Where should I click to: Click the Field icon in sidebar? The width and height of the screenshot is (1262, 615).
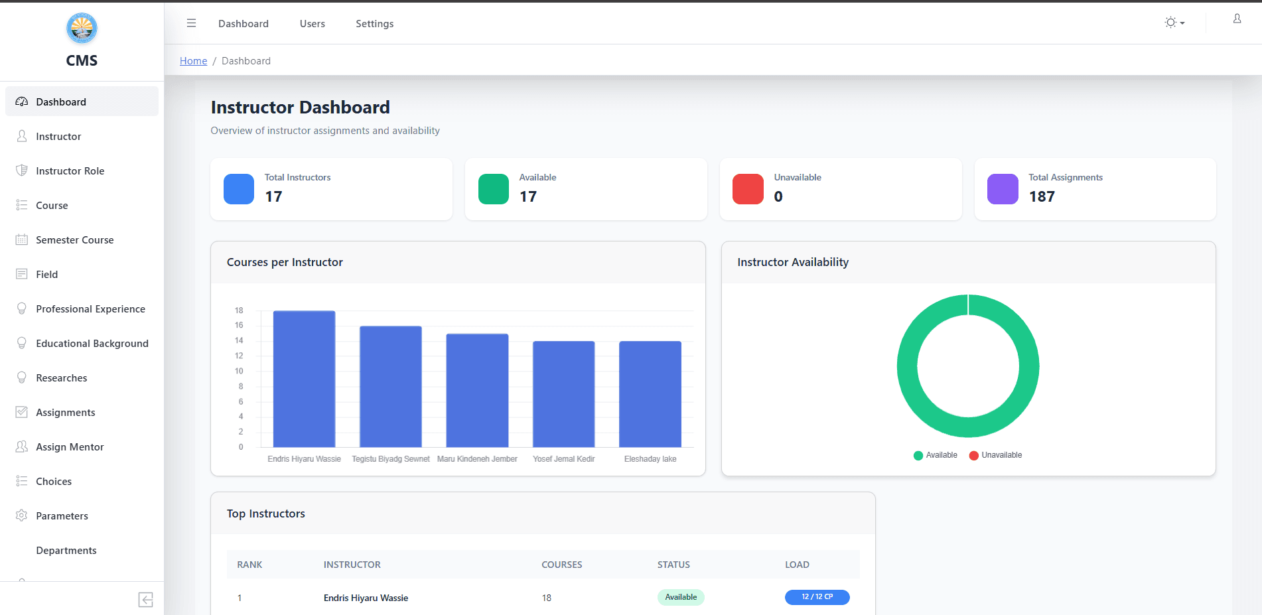coord(22,274)
